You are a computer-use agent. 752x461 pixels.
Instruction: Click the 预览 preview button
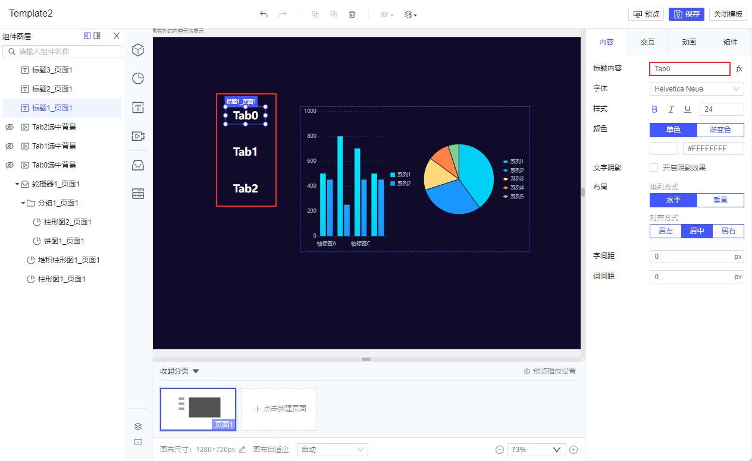click(x=646, y=14)
